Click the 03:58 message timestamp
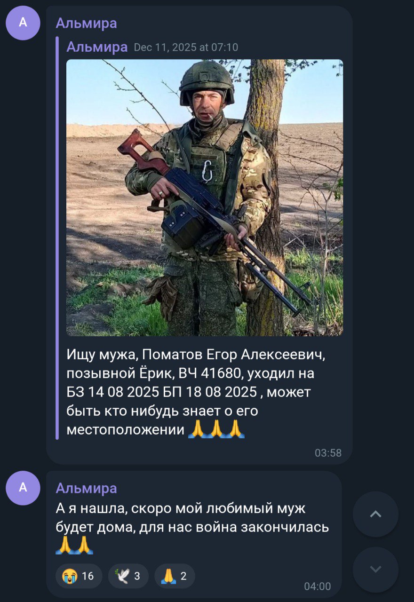The height and width of the screenshot is (602, 414). [328, 453]
